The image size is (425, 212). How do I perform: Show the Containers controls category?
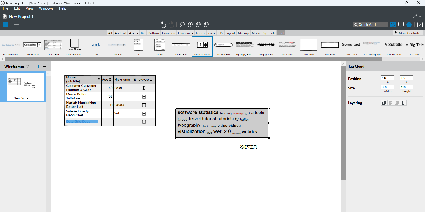186,33
